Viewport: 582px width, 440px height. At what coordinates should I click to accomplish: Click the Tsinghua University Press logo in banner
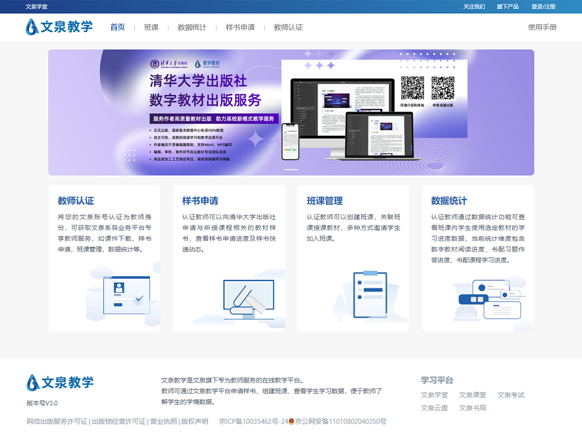169,64
